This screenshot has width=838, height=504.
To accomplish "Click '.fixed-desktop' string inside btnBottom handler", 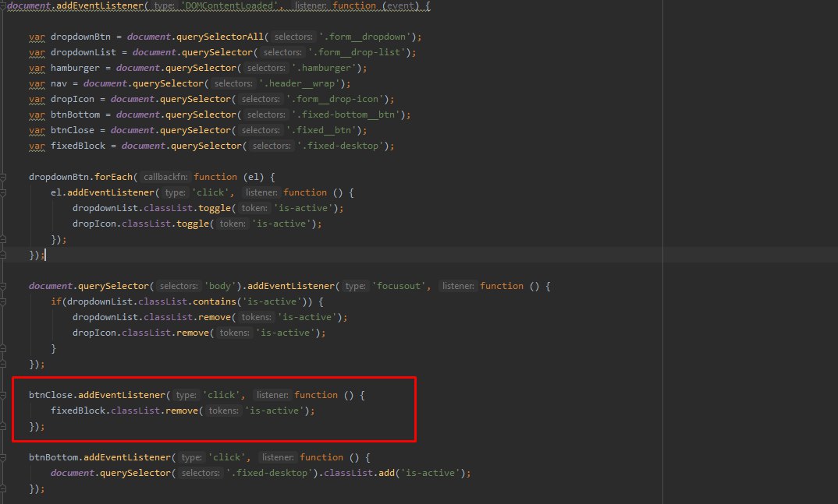I will [x=270, y=473].
